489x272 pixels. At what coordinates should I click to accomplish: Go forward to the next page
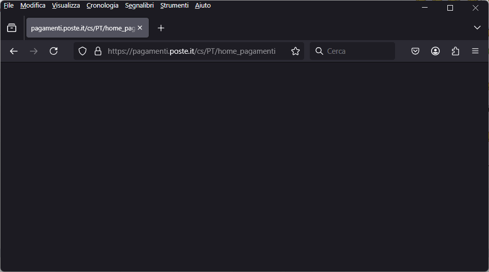point(34,51)
